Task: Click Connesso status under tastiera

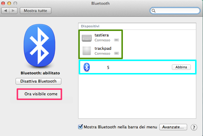Action: 103,40
